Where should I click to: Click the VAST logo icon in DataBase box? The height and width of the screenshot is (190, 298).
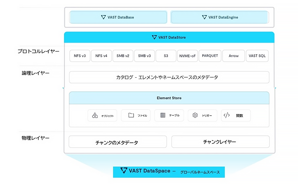103,17
